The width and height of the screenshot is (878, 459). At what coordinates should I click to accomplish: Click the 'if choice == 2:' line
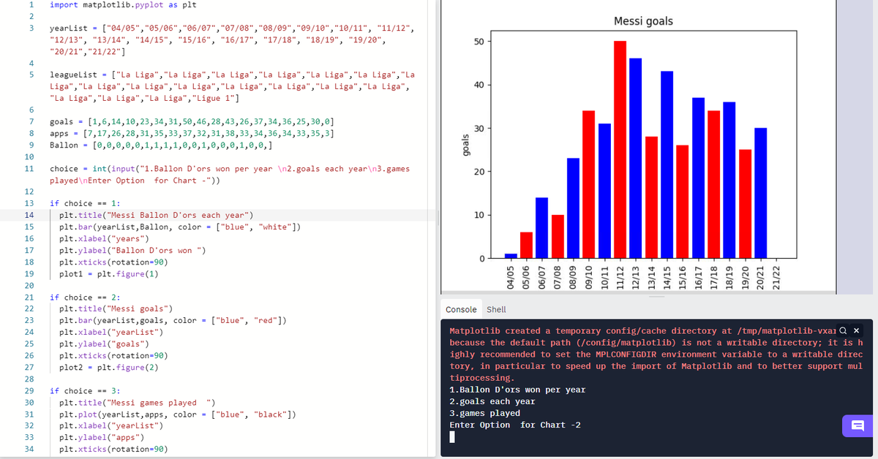pos(85,297)
